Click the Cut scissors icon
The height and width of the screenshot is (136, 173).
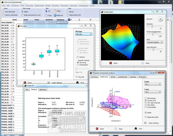[46, 11]
